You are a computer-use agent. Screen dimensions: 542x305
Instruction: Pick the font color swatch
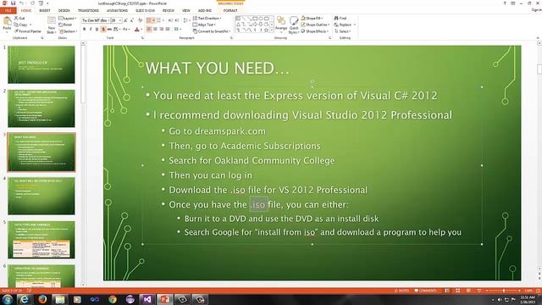(x=136, y=30)
